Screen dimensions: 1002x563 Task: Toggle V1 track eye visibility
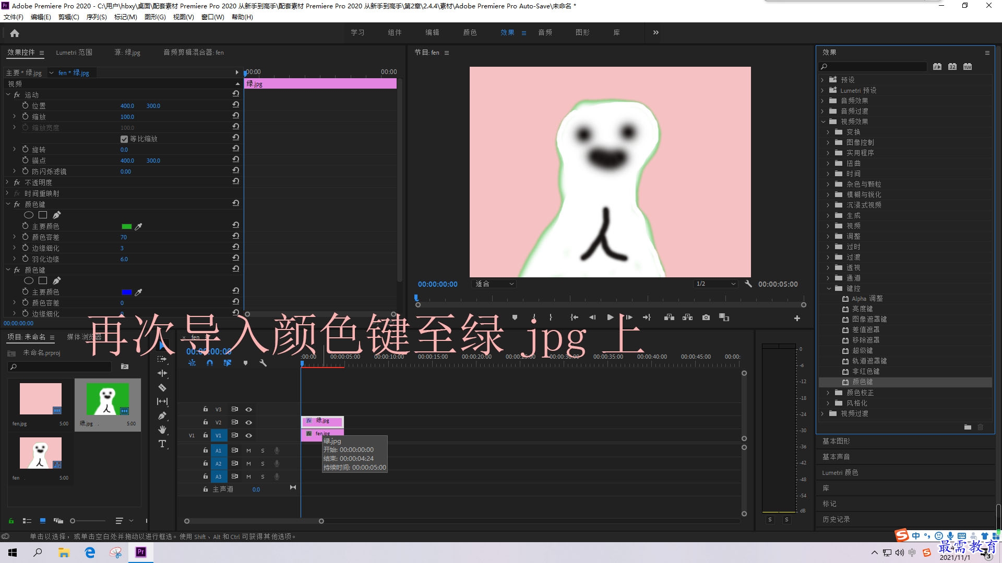[x=249, y=435]
